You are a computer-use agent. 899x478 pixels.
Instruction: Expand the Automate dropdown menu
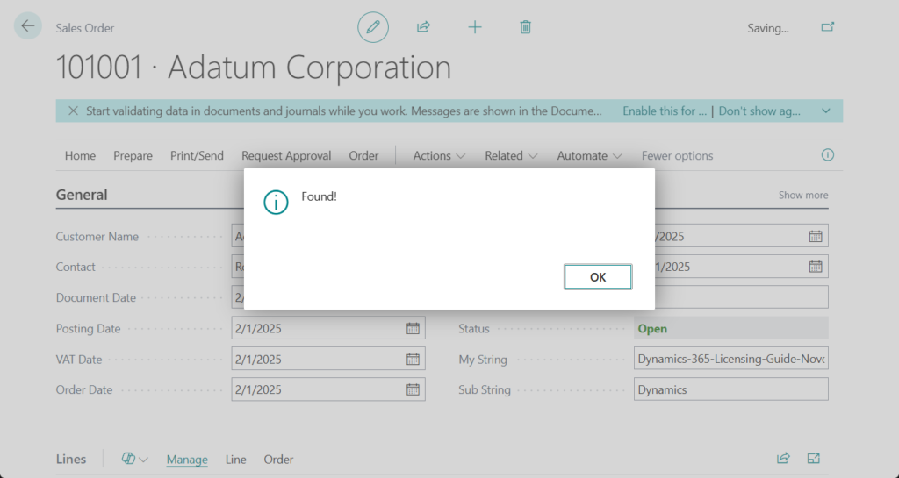pos(590,156)
